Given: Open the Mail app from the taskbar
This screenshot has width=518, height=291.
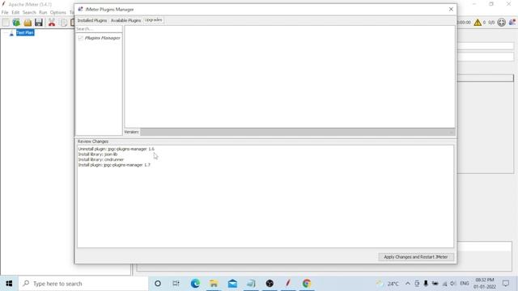Looking at the screenshot, I should pyautogui.click(x=232, y=284).
